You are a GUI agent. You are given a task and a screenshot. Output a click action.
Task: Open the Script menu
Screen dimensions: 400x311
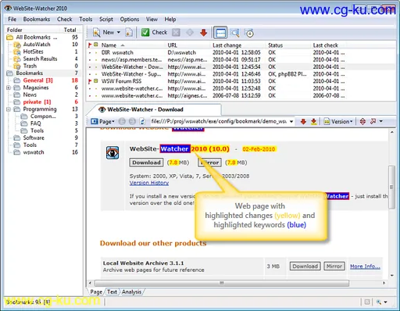click(106, 20)
